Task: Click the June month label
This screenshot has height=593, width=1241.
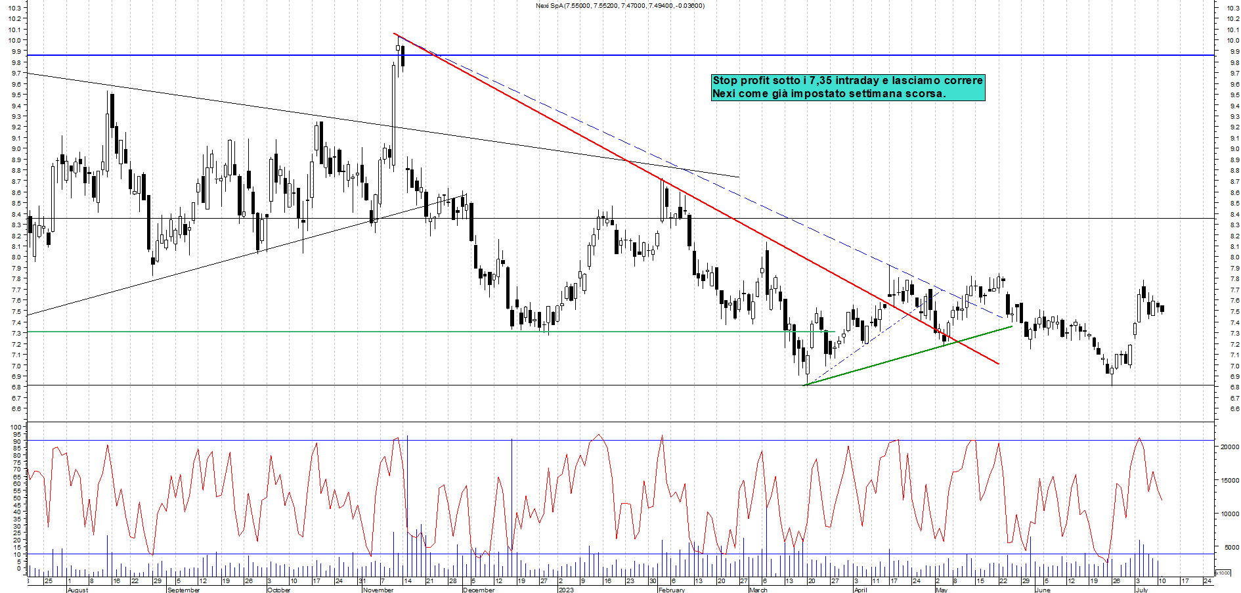Action: (x=1043, y=590)
